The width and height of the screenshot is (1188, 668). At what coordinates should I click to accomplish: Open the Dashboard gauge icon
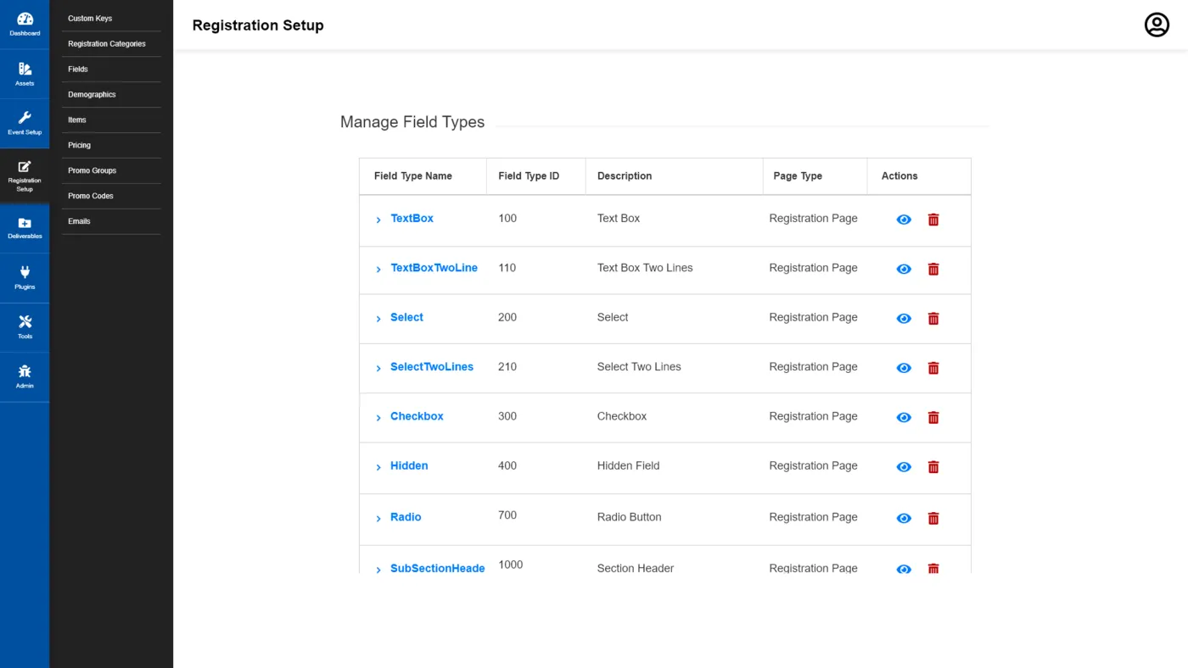click(x=25, y=19)
